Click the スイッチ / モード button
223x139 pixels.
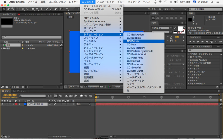[60, 136]
